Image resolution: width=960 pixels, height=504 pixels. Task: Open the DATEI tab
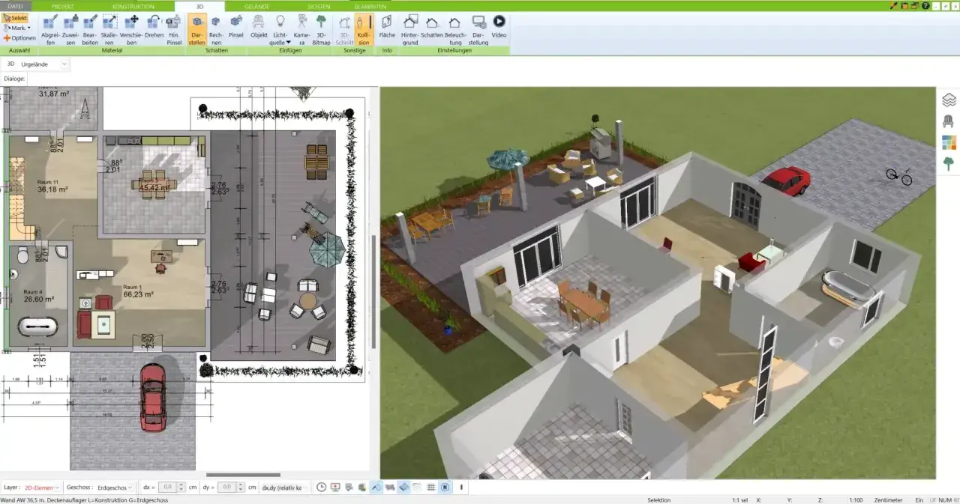coord(15,6)
